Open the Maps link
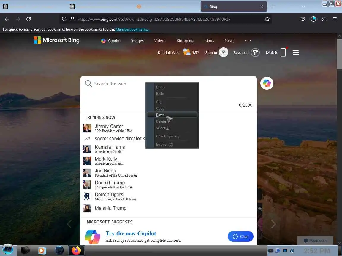The width and height of the screenshot is (342, 256). coord(209,41)
